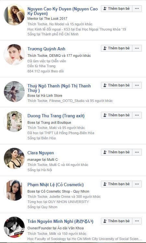Open Nguyen Cao Ky Duyen's profile picture
The image size is (146, 243).
point(14,15)
